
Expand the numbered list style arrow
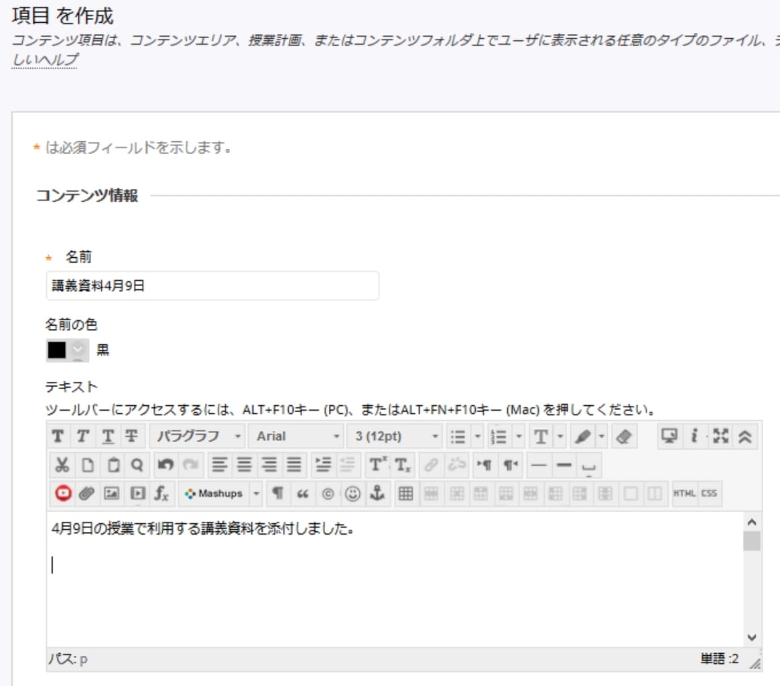519,437
